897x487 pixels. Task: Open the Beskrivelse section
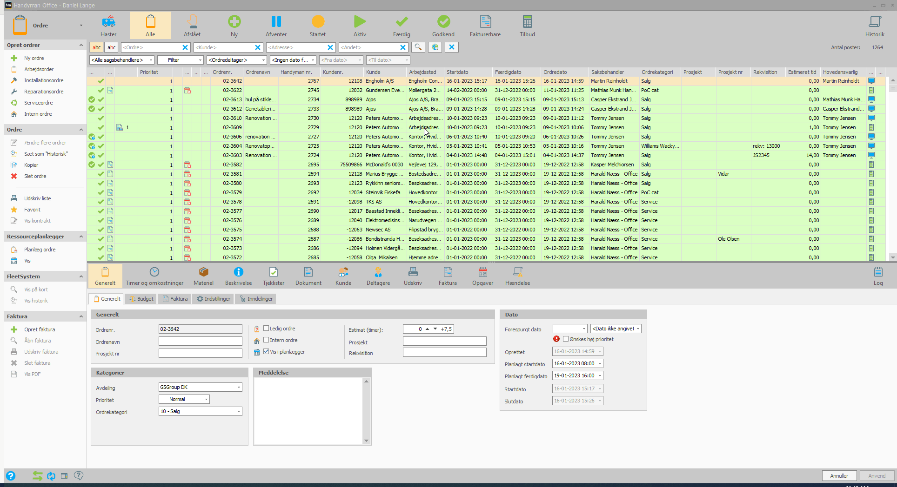pyautogui.click(x=238, y=276)
